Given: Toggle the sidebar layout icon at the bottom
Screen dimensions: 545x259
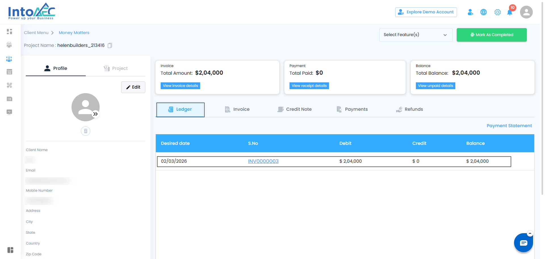Looking at the screenshot, I should point(11,250).
